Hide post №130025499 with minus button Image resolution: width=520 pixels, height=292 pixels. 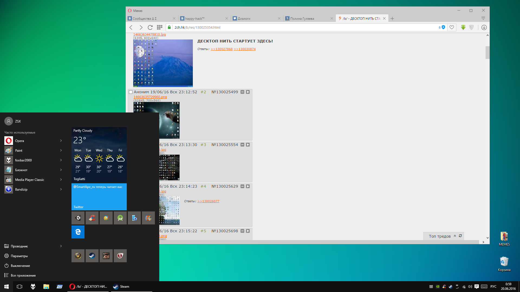pos(242,92)
